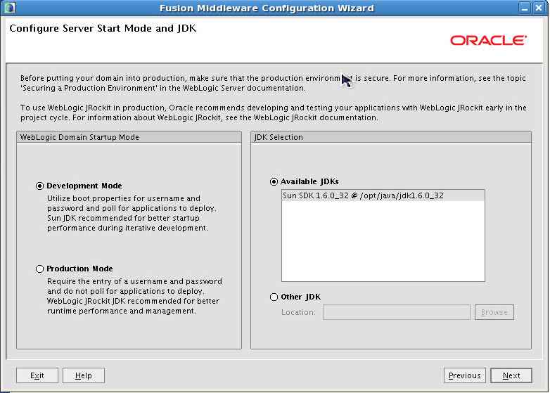This screenshot has width=550, height=393.
Task: Open Help for this wizard page
Action: [83, 375]
